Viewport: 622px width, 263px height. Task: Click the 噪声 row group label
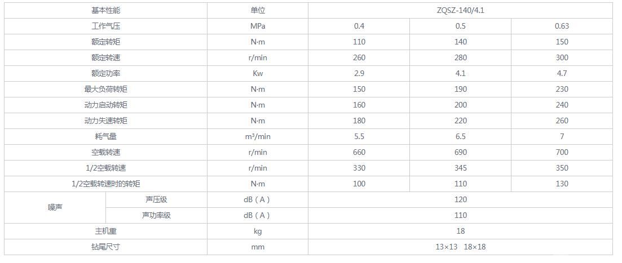click(55, 208)
